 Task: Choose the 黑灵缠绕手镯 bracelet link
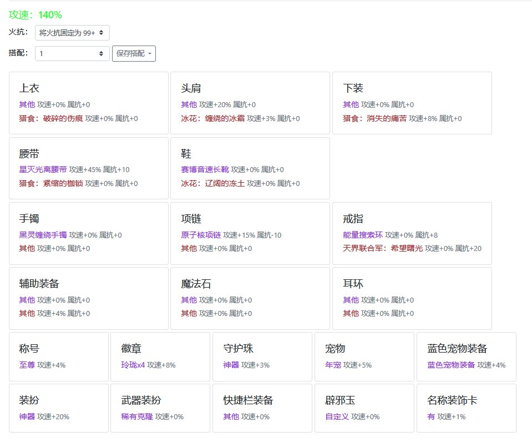[43, 235]
